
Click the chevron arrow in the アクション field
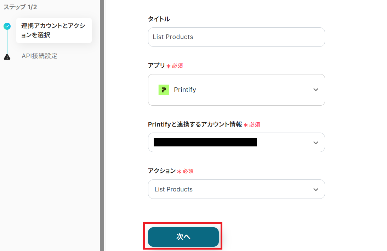point(316,190)
